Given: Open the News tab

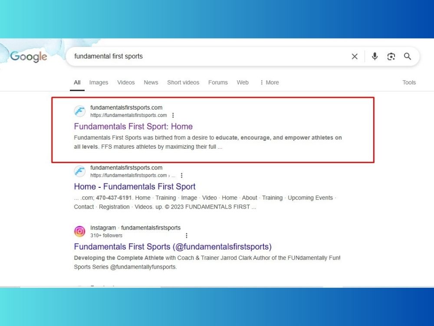Looking at the screenshot, I should click(151, 83).
